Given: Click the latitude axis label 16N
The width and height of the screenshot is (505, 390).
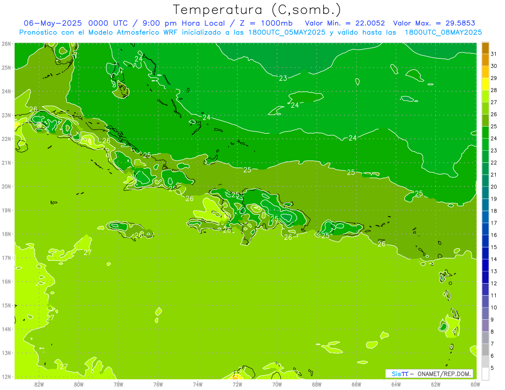Looking at the screenshot, I should pyautogui.click(x=6, y=281).
